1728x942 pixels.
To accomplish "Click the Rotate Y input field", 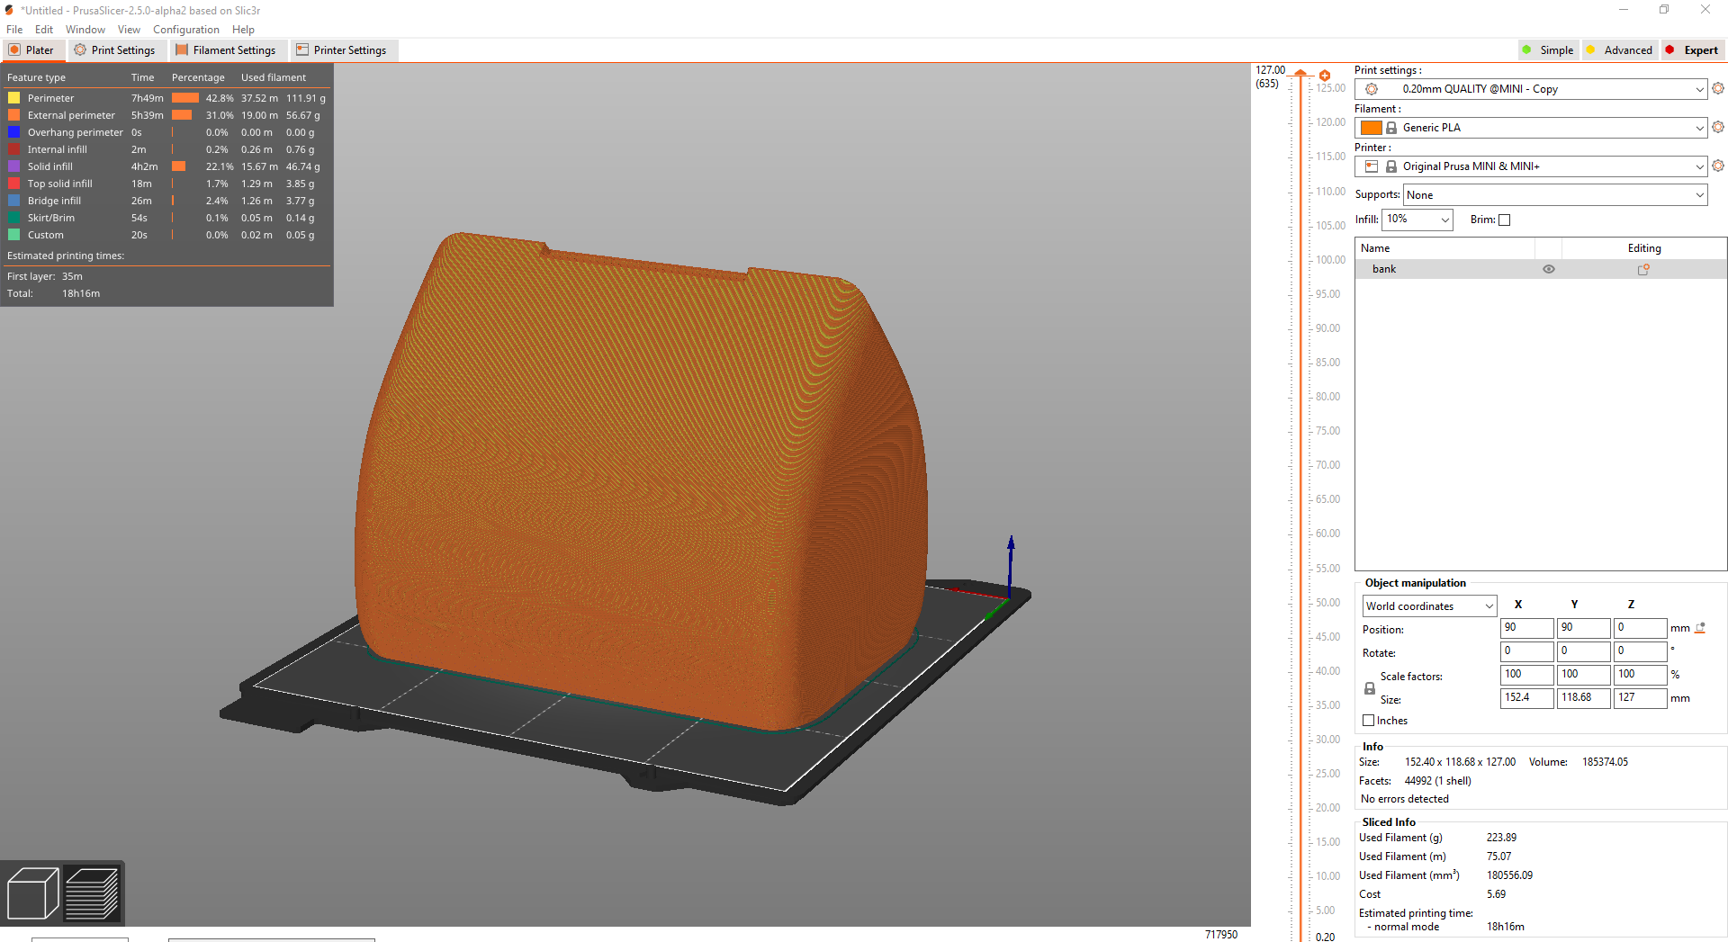I will tap(1583, 651).
